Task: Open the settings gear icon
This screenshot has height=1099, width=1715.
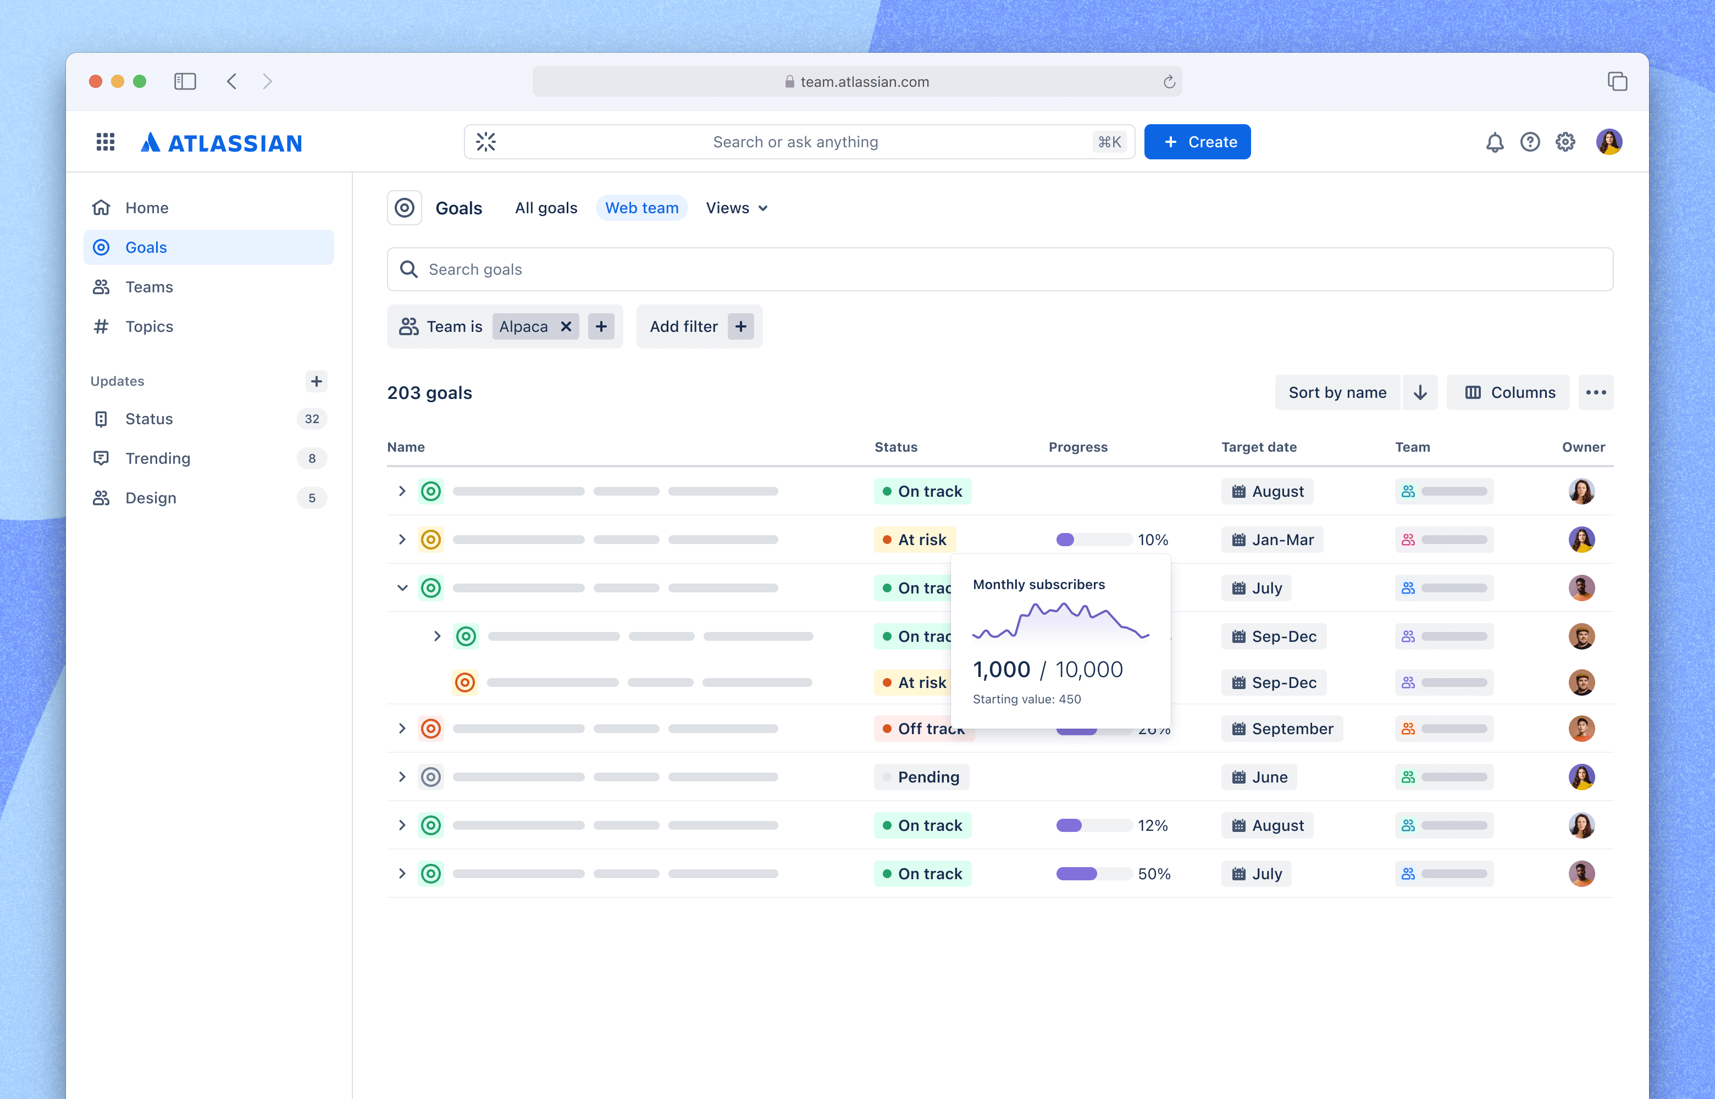Action: pos(1565,142)
